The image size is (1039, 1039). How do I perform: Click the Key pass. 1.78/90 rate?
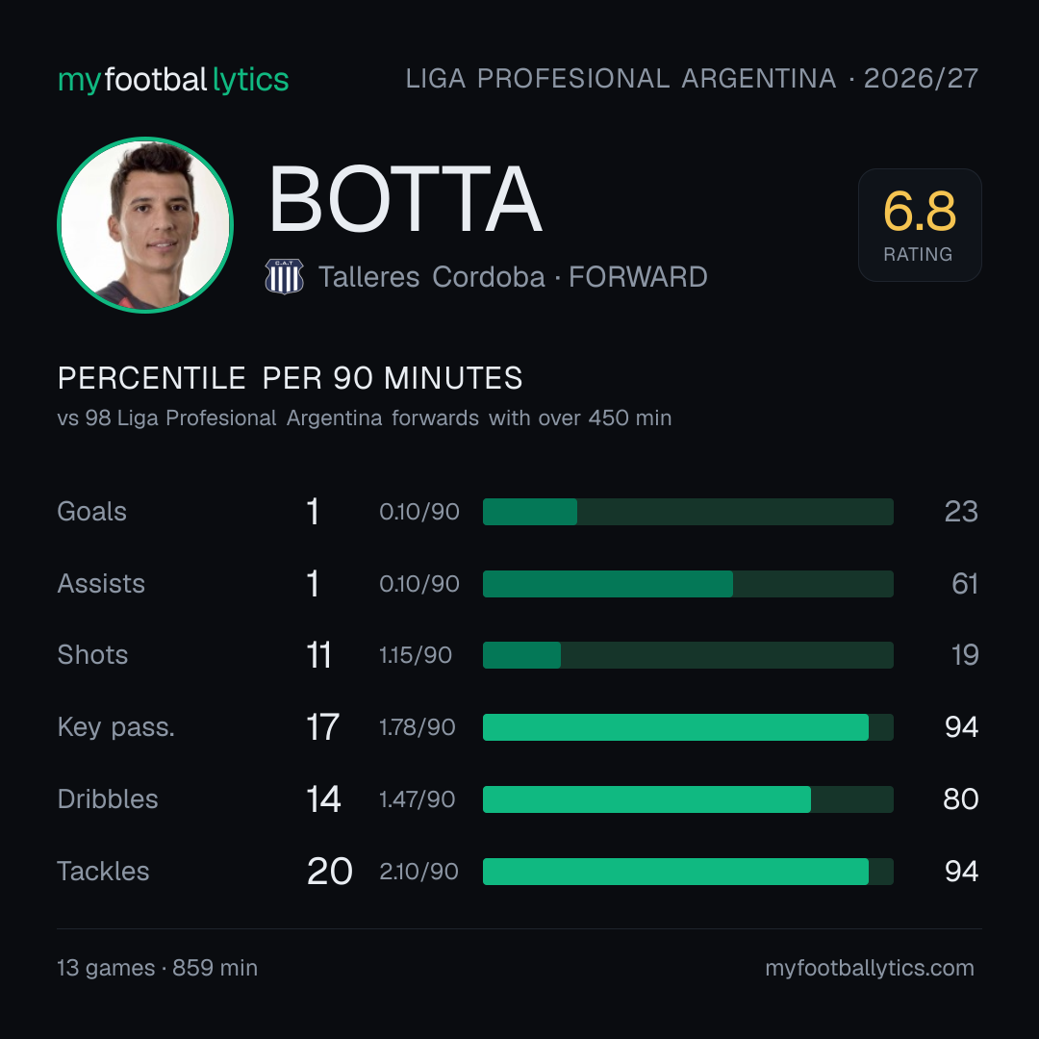pyautogui.click(x=418, y=727)
